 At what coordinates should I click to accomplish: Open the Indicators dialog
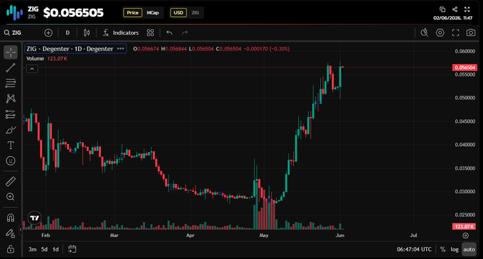(121, 33)
